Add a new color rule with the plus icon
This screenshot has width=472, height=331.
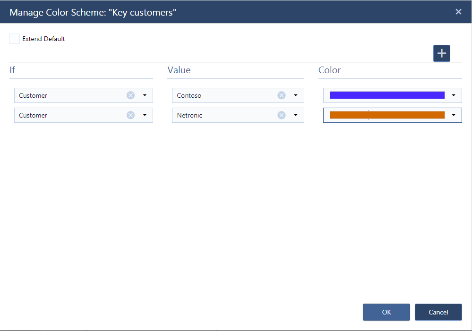tap(441, 53)
